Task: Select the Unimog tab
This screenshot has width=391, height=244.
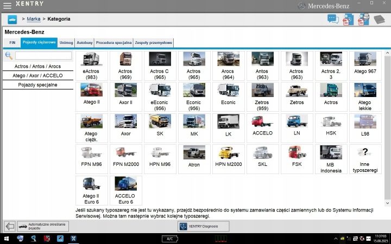Action: (66, 43)
